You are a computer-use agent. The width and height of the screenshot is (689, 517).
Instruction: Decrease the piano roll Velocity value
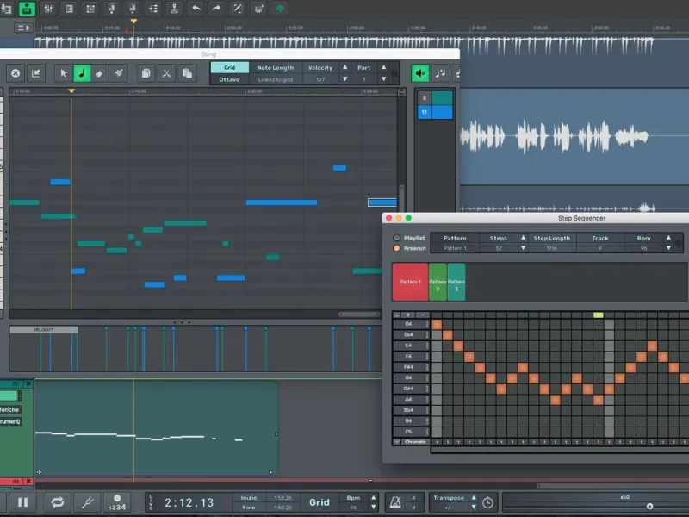(x=345, y=79)
